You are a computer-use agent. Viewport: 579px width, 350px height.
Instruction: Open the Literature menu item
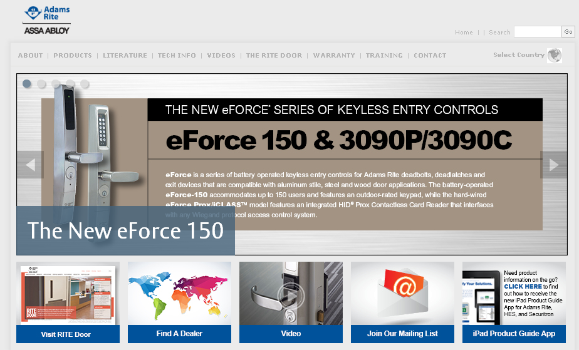click(125, 56)
